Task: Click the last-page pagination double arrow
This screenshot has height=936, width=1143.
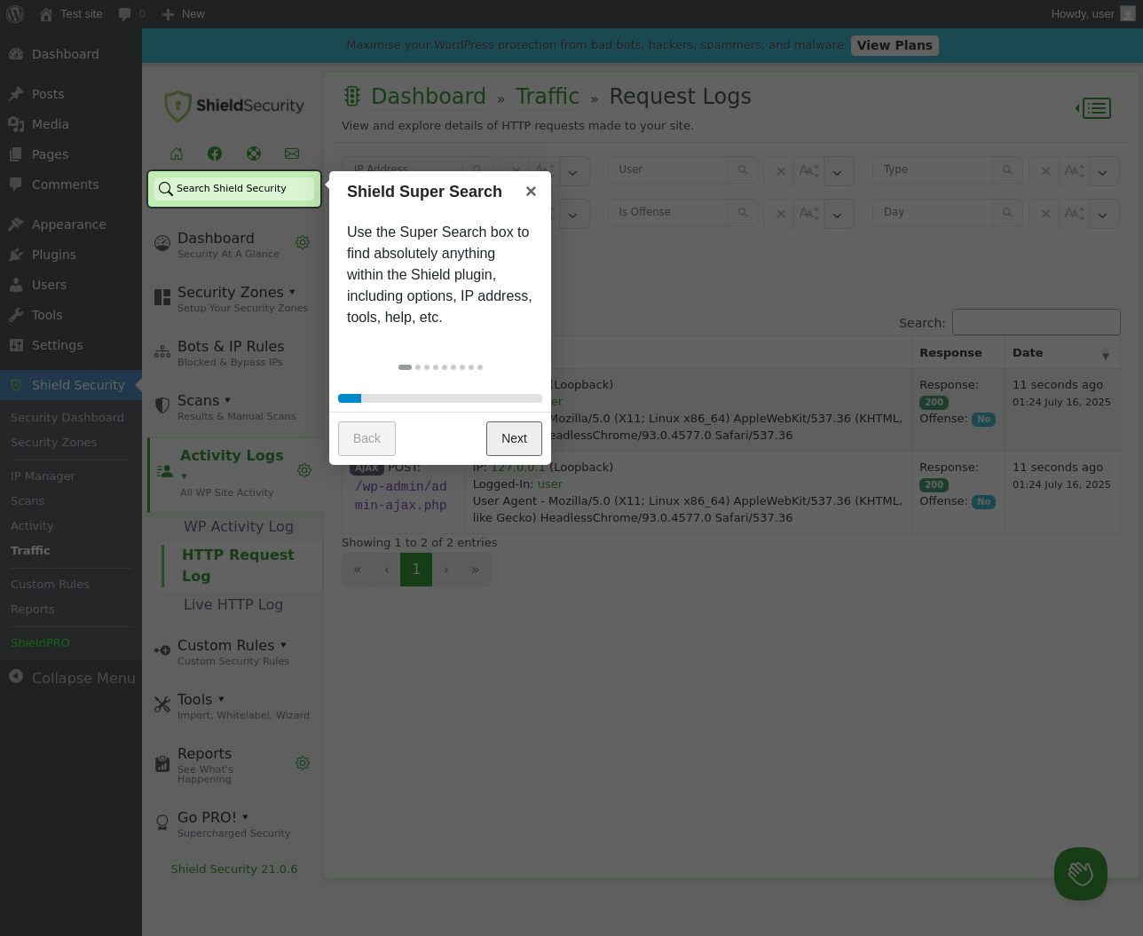Action: pyautogui.click(x=476, y=570)
